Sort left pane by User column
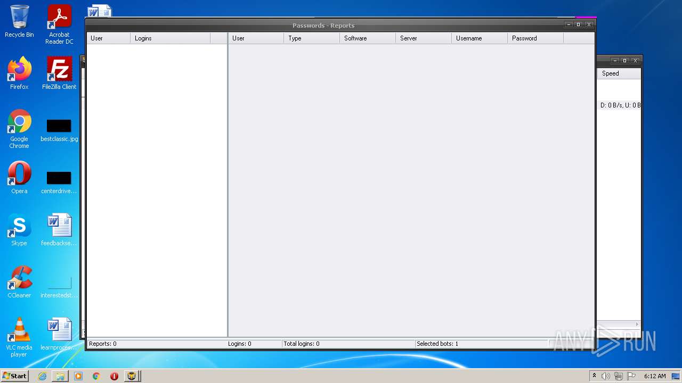This screenshot has height=383, width=682. [x=109, y=38]
